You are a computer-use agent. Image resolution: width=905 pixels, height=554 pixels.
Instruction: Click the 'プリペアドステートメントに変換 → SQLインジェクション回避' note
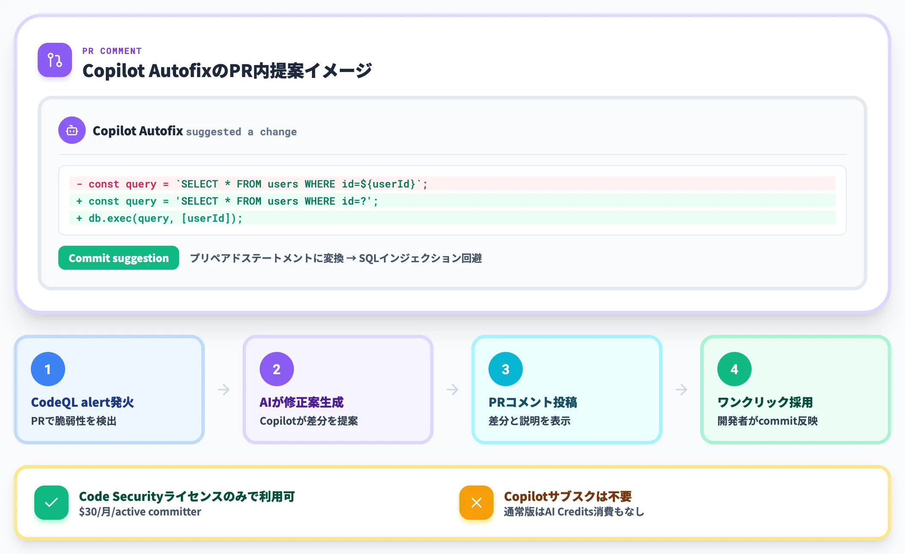(336, 258)
